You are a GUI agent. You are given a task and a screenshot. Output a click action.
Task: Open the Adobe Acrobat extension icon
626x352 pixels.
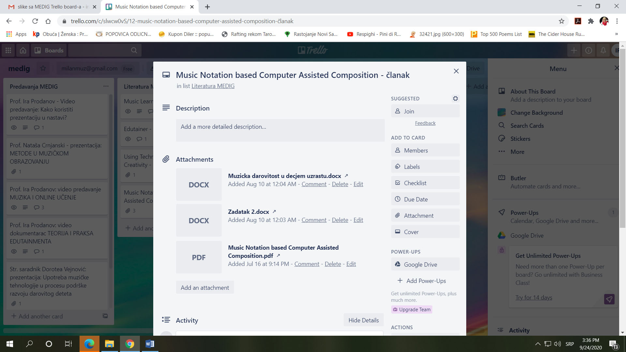click(578, 21)
